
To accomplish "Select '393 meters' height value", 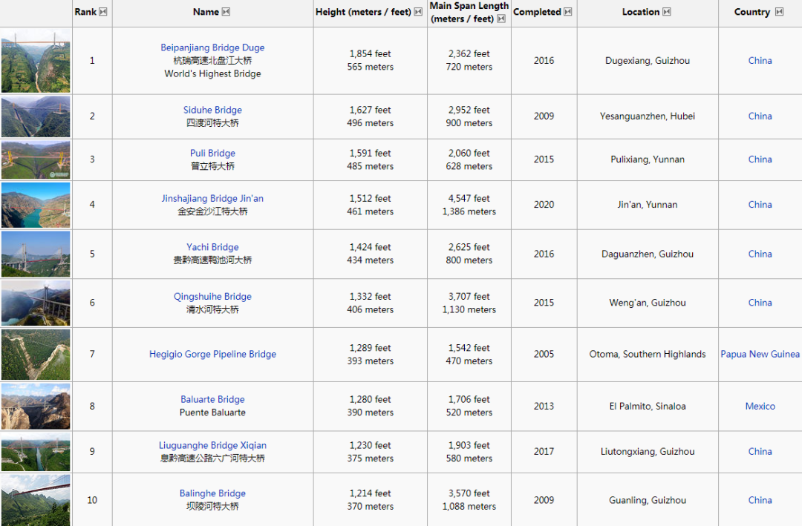I will [370, 361].
